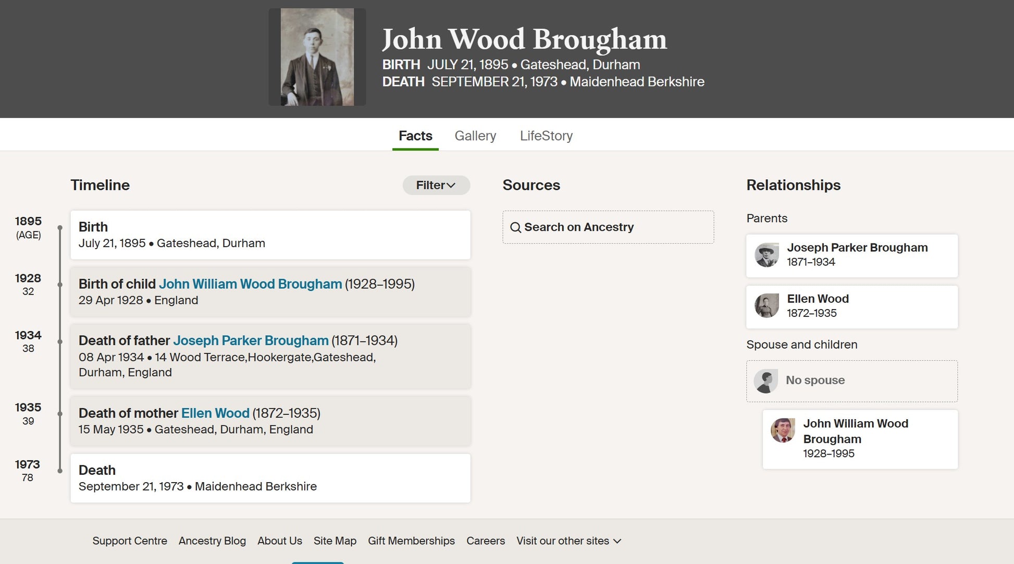Image resolution: width=1014 pixels, height=564 pixels.
Task: Click Ellen Wood's avatar photo
Action: (x=766, y=306)
